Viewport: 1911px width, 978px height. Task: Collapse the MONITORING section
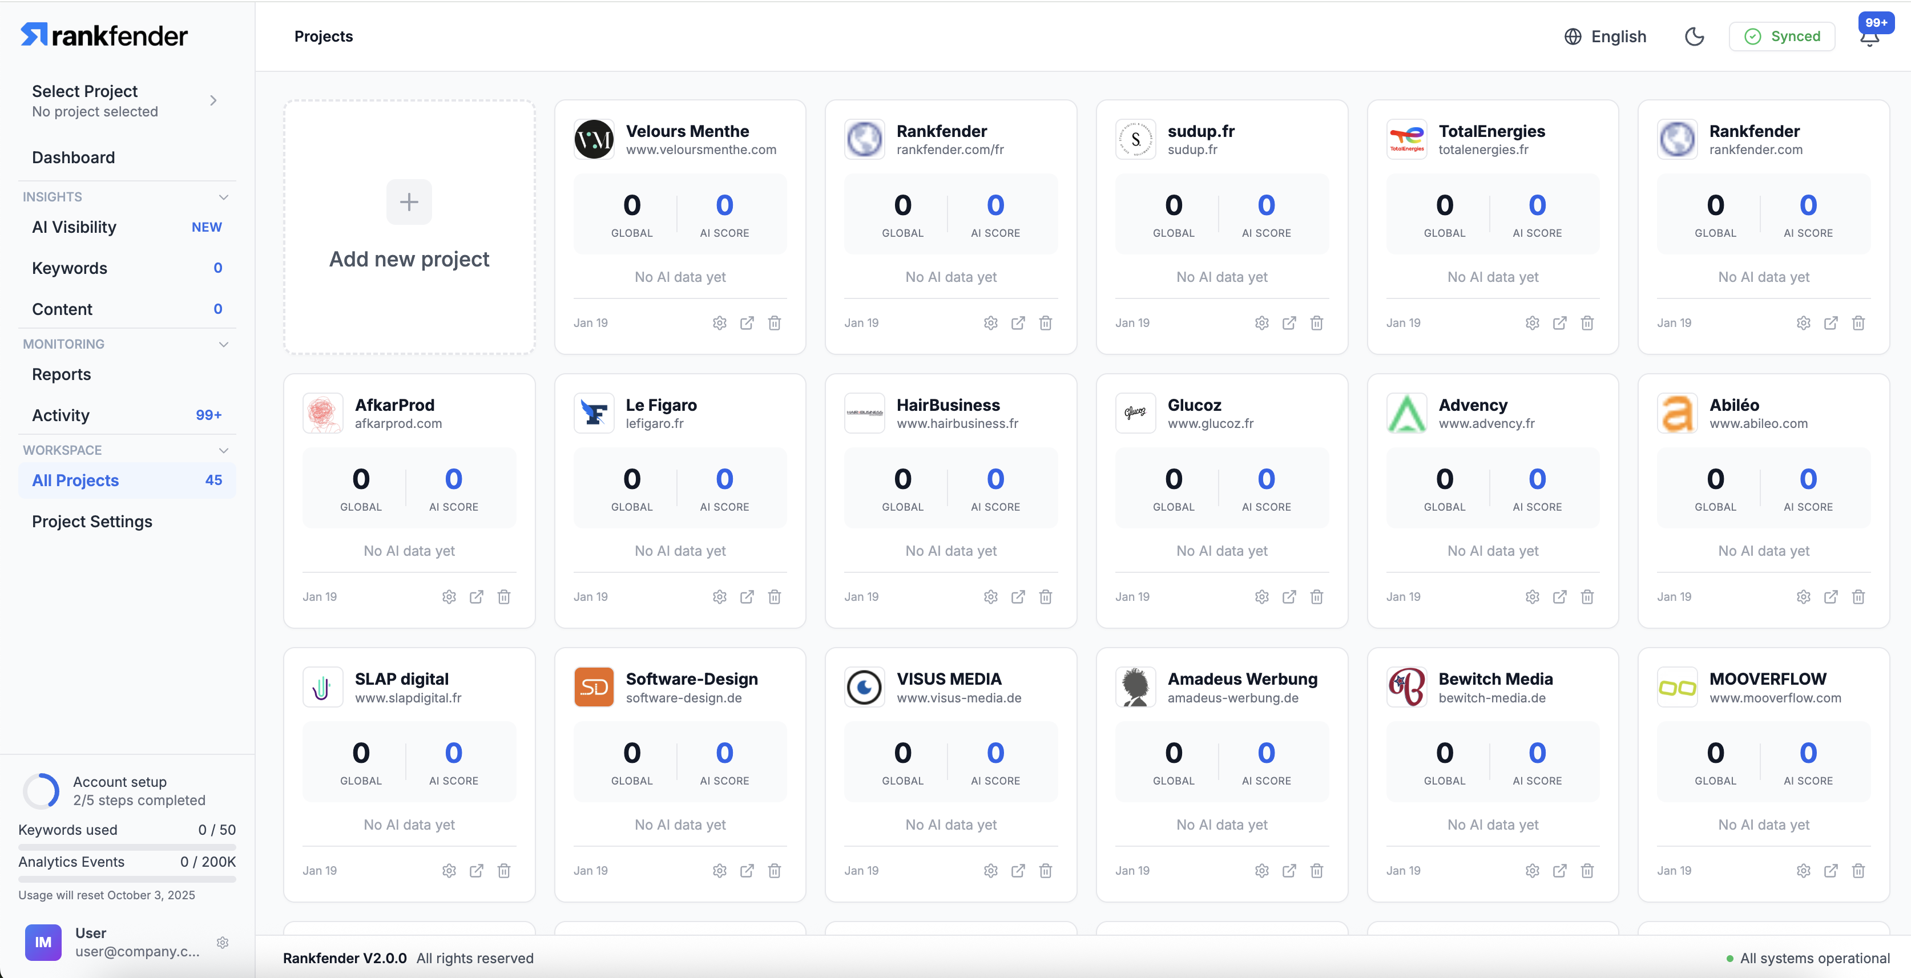(x=223, y=344)
